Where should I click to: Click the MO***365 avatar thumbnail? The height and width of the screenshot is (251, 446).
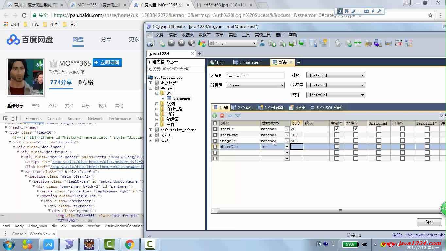click(x=26, y=77)
